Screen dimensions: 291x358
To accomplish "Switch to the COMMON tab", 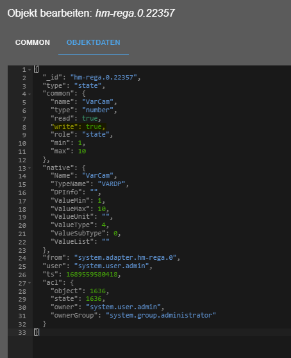I will click(33, 42).
